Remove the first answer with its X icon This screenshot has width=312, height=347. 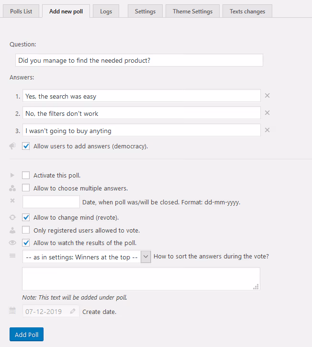(267, 96)
